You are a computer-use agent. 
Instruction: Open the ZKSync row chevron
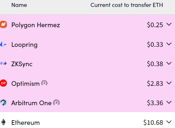click(x=169, y=64)
